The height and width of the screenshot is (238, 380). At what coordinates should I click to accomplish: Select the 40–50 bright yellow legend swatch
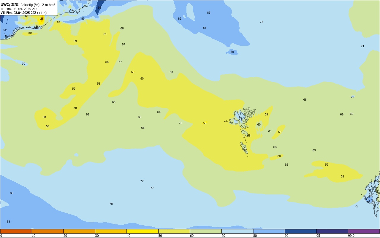point(142,231)
